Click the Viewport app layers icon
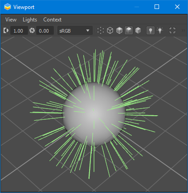Screen dimensions: 188x193 (8, 7)
